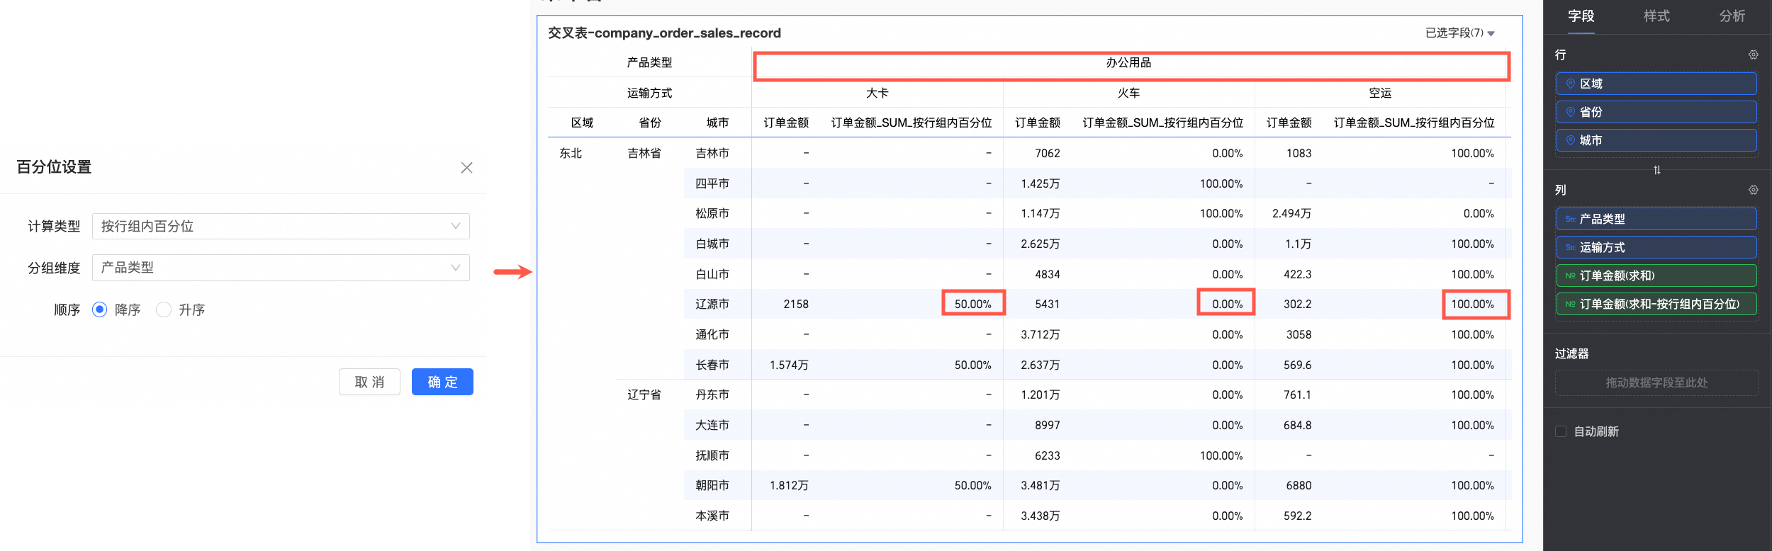1772x551 pixels.
Task: Click the 抚顺市 city cell
Action: coord(712,455)
